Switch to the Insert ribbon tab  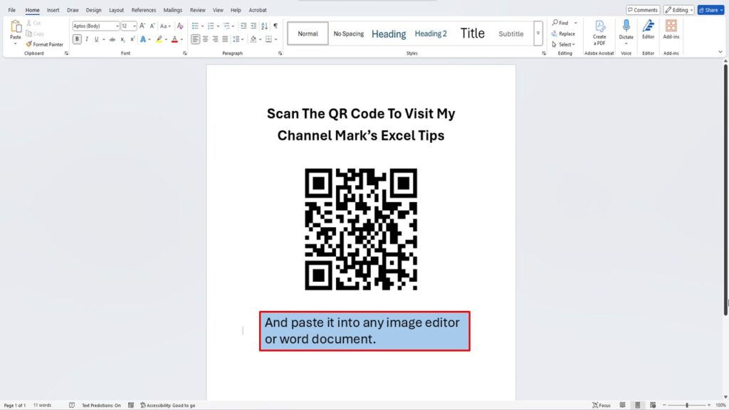pos(53,10)
